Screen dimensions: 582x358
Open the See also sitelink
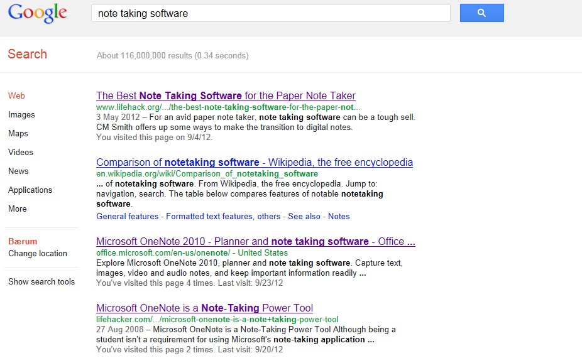(x=304, y=216)
